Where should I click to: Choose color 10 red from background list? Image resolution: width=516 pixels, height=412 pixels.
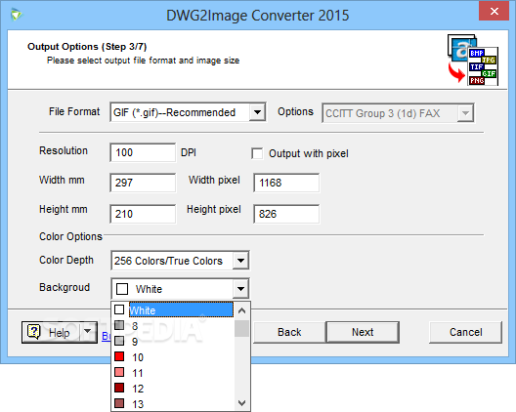pos(173,357)
